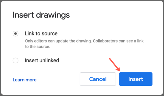Click the red arrow annotation

[x=115, y=65]
